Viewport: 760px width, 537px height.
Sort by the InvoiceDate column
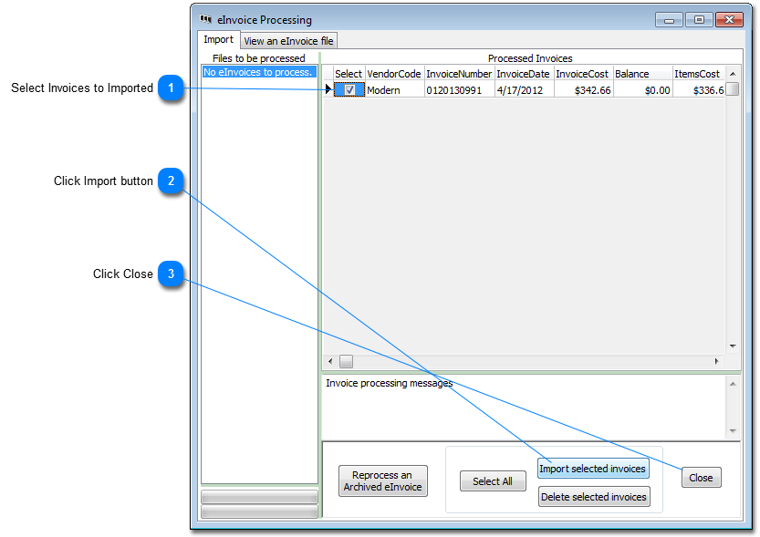(523, 73)
